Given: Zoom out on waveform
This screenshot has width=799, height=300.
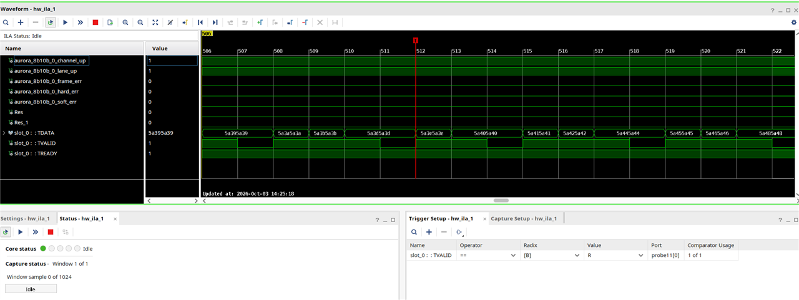Looking at the screenshot, I should (x=140, y=22).
